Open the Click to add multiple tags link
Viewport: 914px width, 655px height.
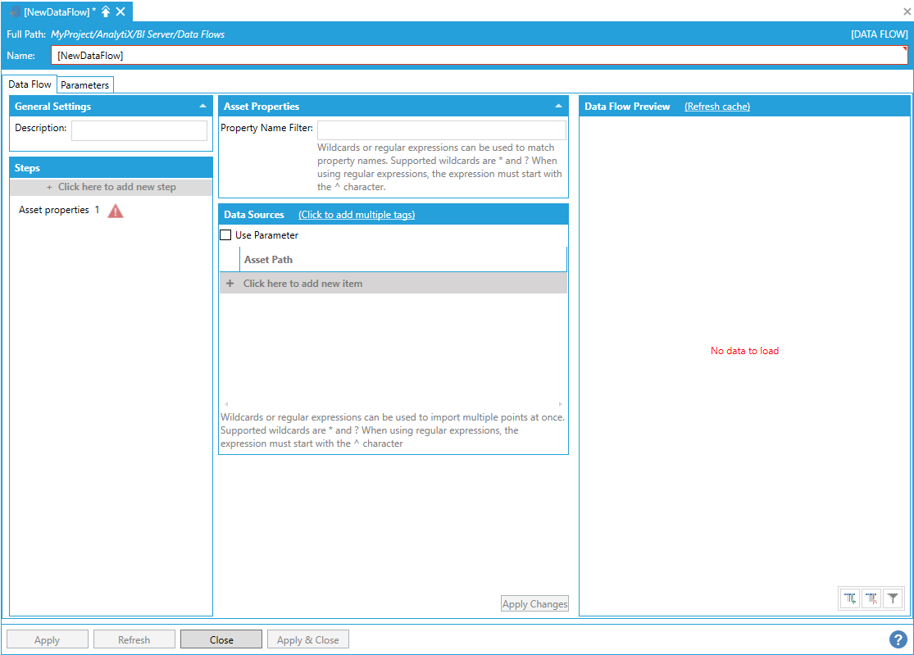click(357, 215)
